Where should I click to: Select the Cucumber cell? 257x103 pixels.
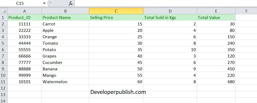click(65, 63)
